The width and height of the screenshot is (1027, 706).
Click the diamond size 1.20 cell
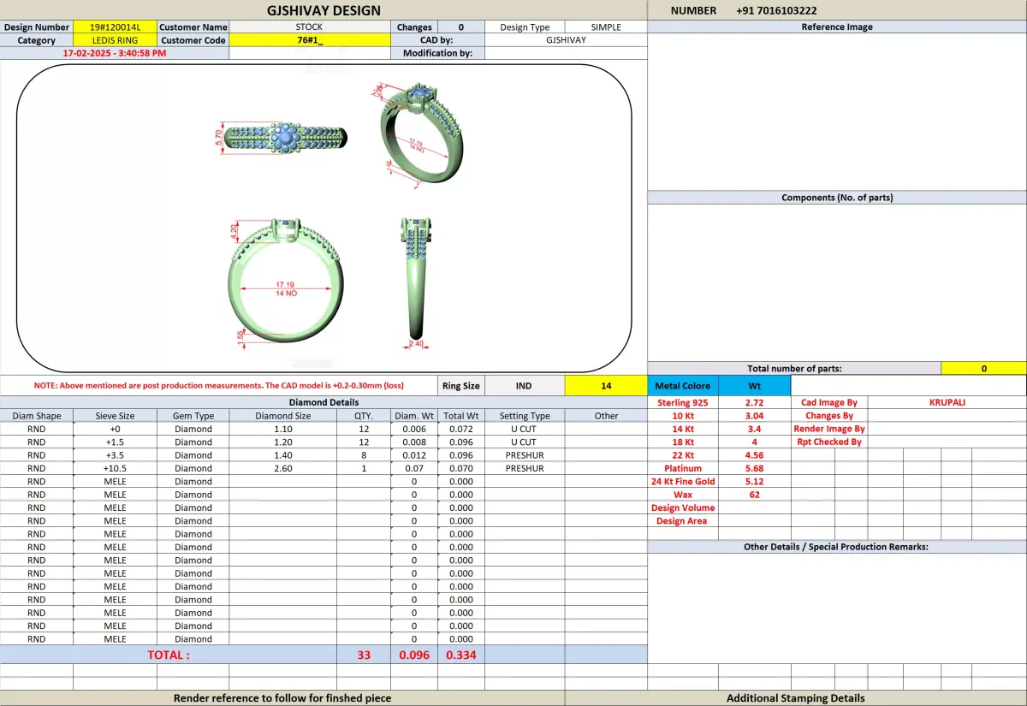pos(282,442)
